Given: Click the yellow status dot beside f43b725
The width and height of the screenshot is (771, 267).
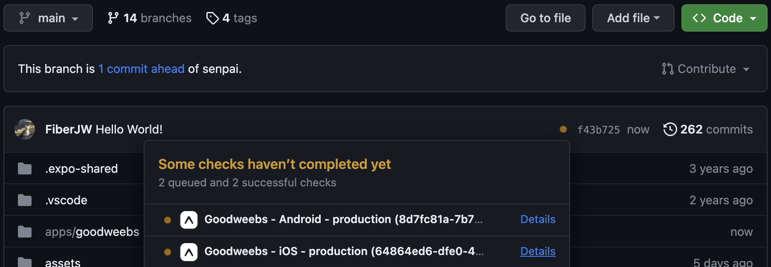Looking at the screenshot, I should click(563, 129).
